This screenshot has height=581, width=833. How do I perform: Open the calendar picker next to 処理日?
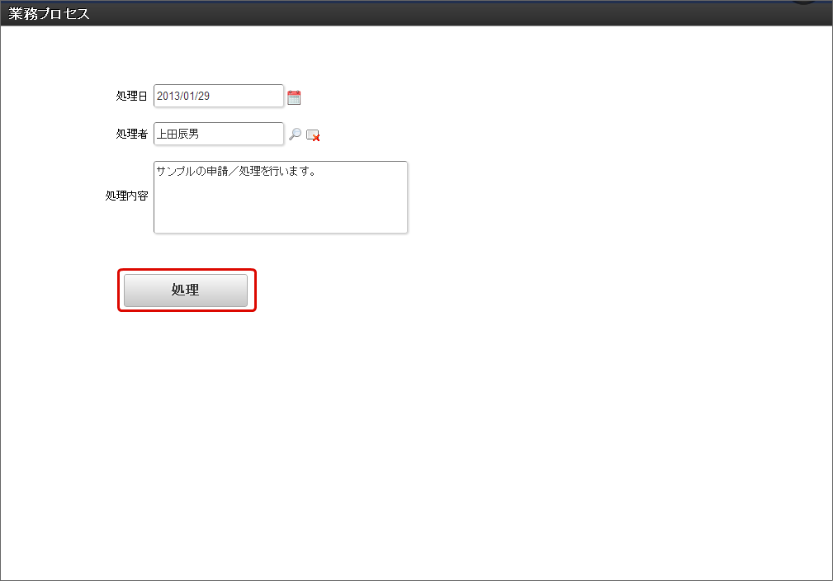[294, 97]
